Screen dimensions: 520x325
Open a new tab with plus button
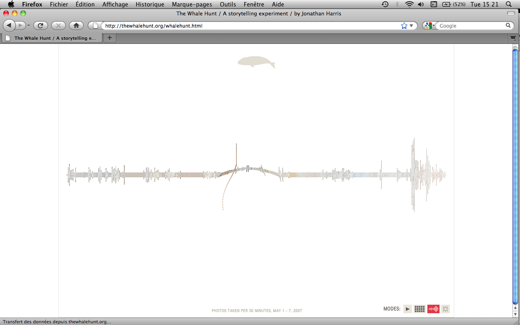coord(109,38)
